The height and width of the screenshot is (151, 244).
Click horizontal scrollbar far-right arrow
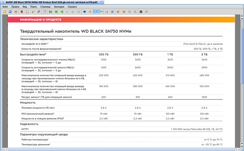coord(239,149)
